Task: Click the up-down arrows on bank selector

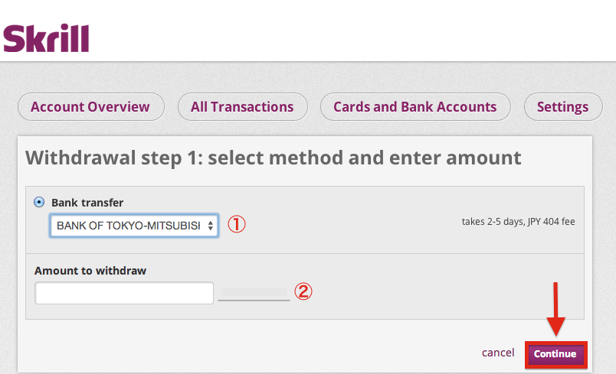Action: pos(210,226)
